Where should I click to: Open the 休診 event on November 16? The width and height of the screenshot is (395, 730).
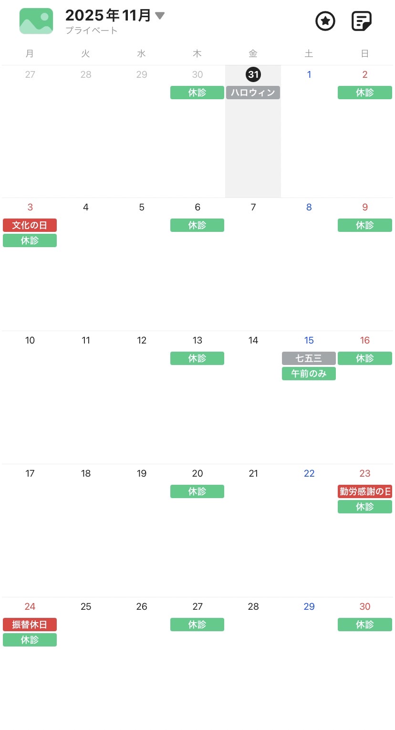click(365, 358)
